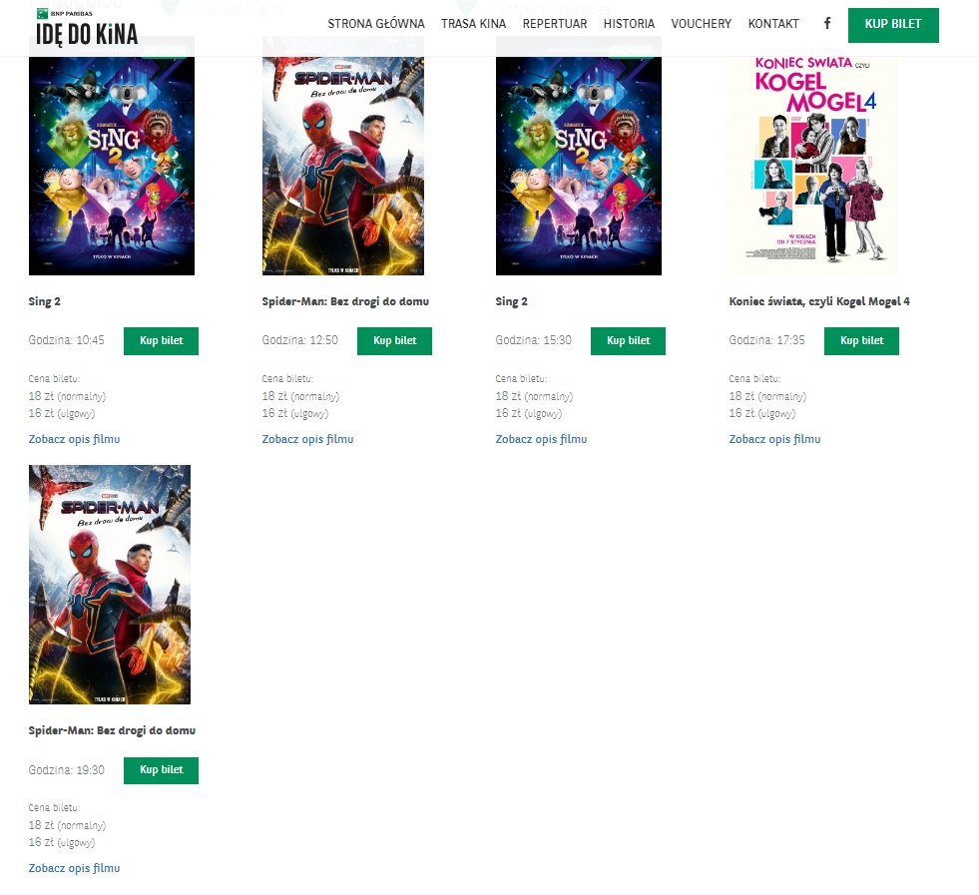Open film description for 15:30 Sing 2
This screenshot has width=979, height=895.
(541, 439)
